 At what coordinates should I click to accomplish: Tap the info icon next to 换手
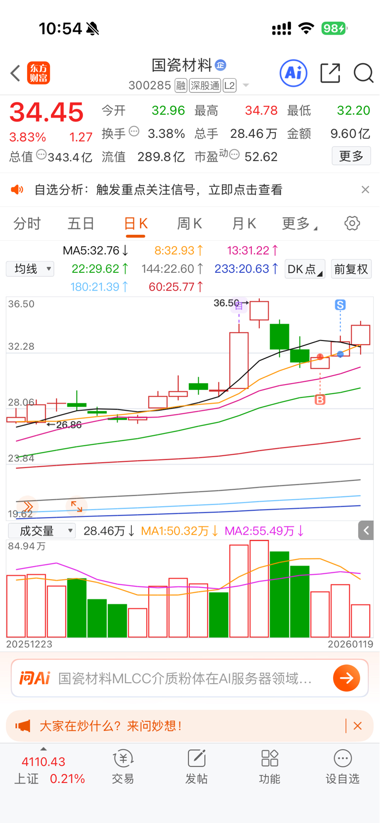[134, 131]
